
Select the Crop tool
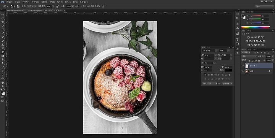[3, 30]
